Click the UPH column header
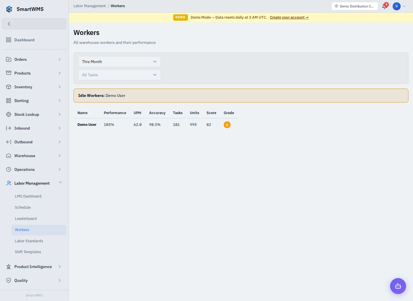The height and width of the screenshot is (301, 413). (137, 113)
